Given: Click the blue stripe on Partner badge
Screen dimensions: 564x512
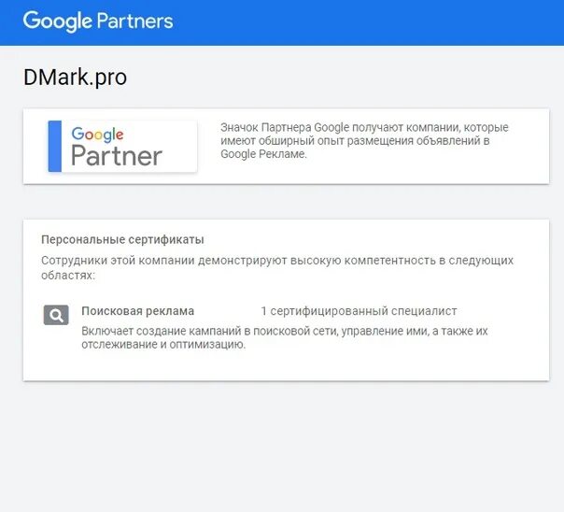Looking at the screenshot, I should (x=55, y=146).
